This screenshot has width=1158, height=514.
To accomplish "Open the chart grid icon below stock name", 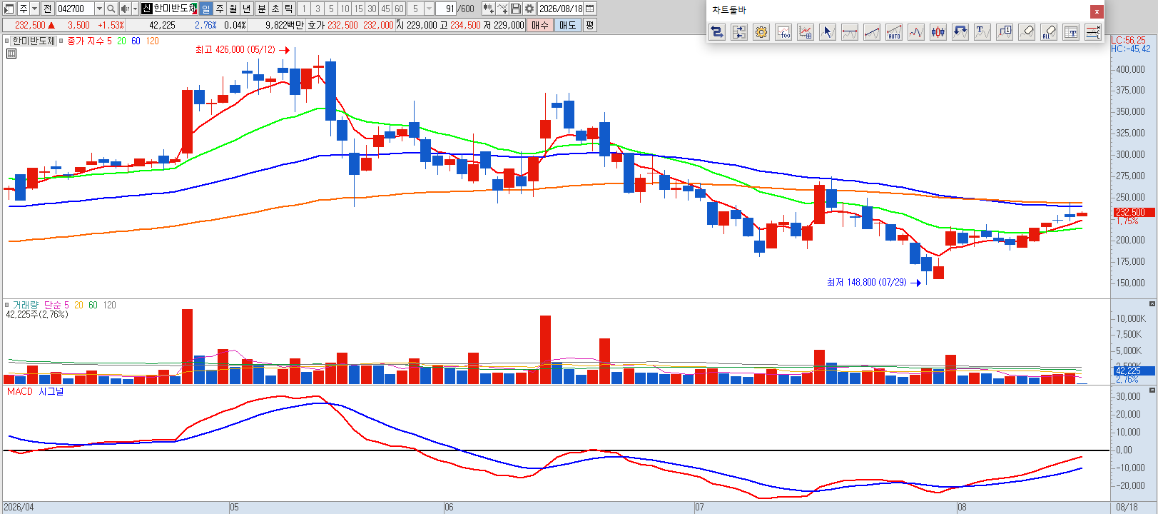I will (x=11, y=53).
